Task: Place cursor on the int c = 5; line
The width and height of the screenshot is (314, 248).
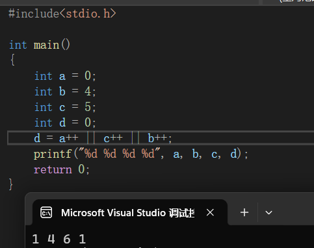Action: 65,107
